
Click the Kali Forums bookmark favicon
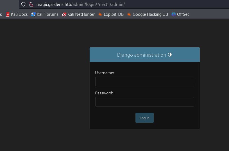click(33, 14)
